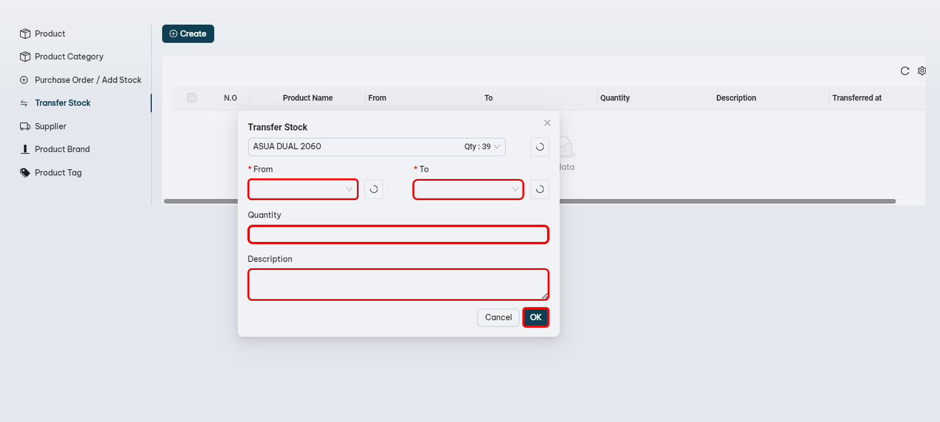The width and height of the screenshot is (940, 422).
Task: Open Product Category in the sidebar
Action: pyautogui.click(x=69, y=57)
